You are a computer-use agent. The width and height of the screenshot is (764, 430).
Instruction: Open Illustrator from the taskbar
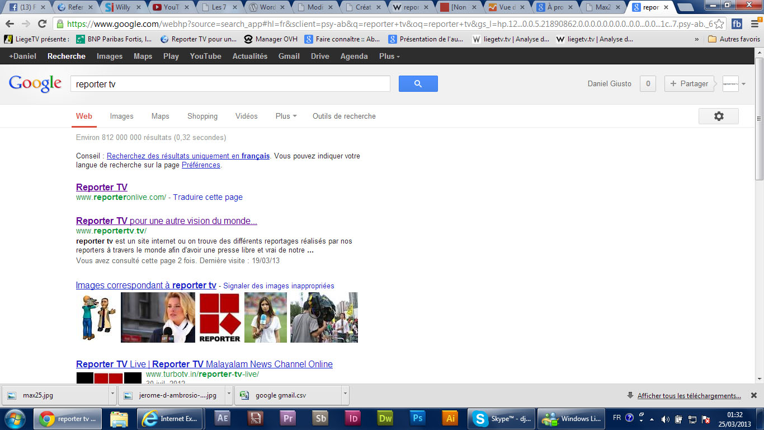pyautogui.click(x=450, y=418)
